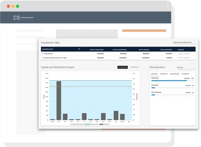Open the Distributed diversification tab

[x=185, y=74]
